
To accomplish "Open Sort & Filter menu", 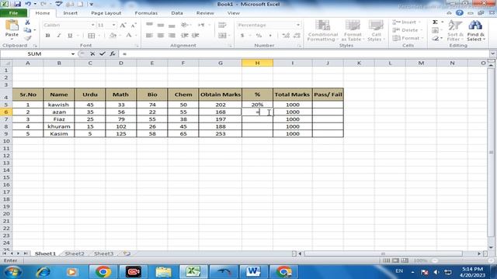I will tap(455, 30).
